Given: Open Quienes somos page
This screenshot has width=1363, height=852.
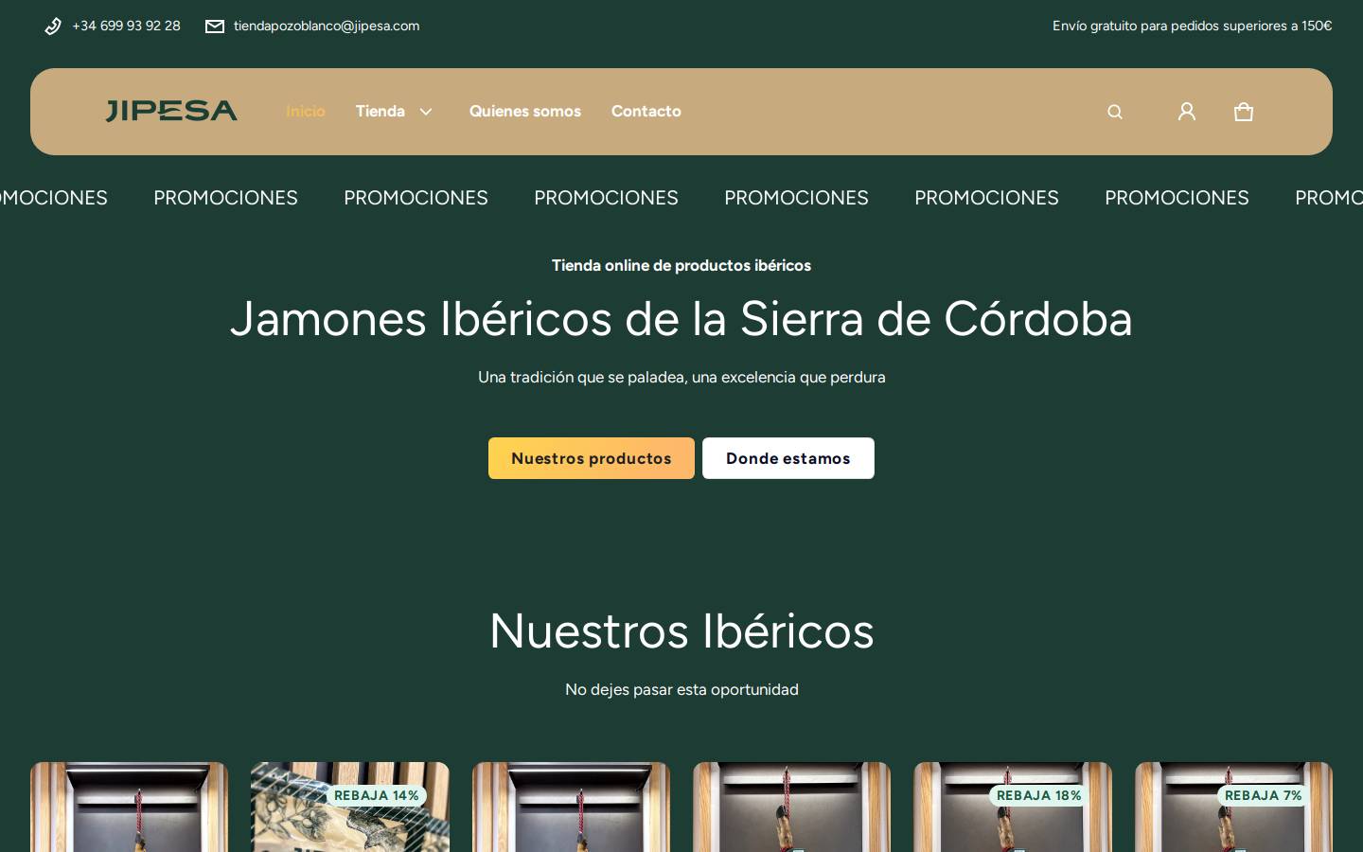Looking at the screenshot, I should point(525,111).
